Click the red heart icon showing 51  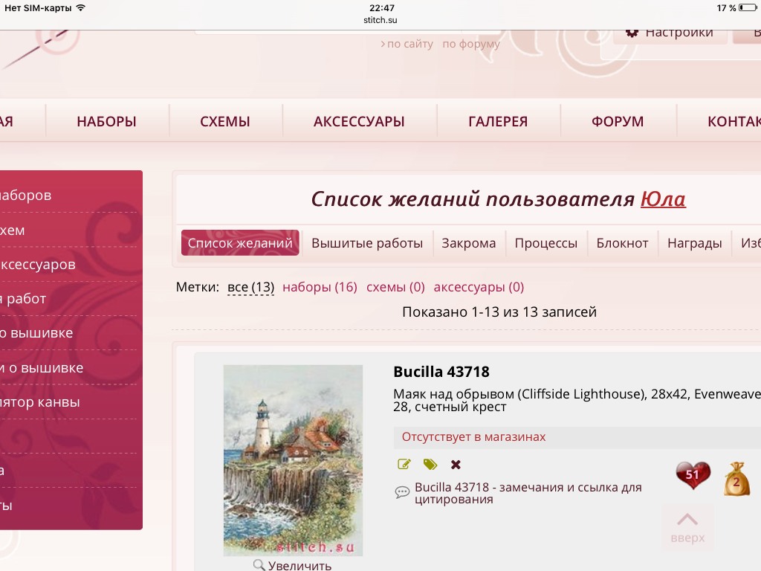pos(693,475)
